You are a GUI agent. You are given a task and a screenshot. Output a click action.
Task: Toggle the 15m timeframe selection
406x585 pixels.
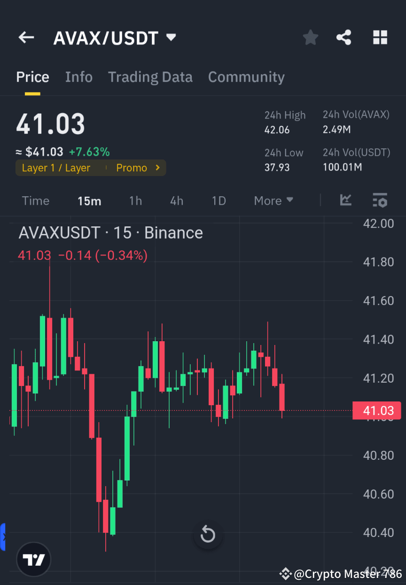pyautogui.click(x=89, y=200)
